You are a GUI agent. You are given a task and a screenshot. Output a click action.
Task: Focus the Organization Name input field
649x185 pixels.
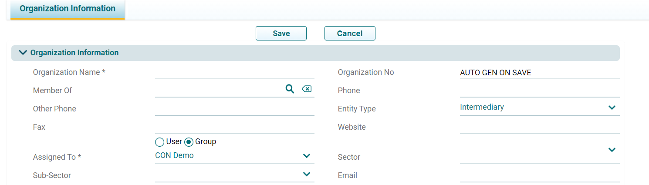point(234,72)
